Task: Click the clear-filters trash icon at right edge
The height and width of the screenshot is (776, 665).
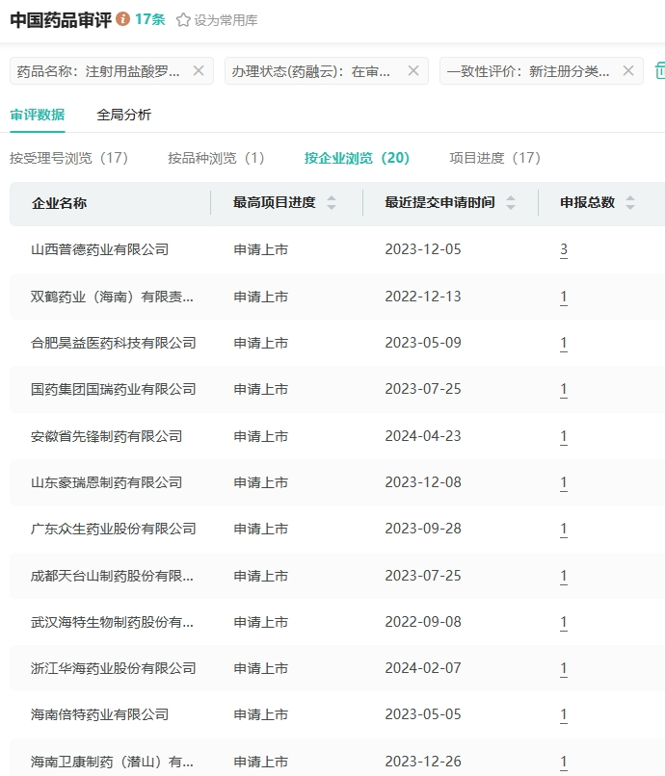Action: coord(659,70)
